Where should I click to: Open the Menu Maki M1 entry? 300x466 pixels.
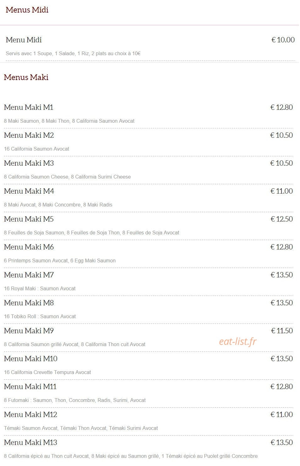point(29,107)
